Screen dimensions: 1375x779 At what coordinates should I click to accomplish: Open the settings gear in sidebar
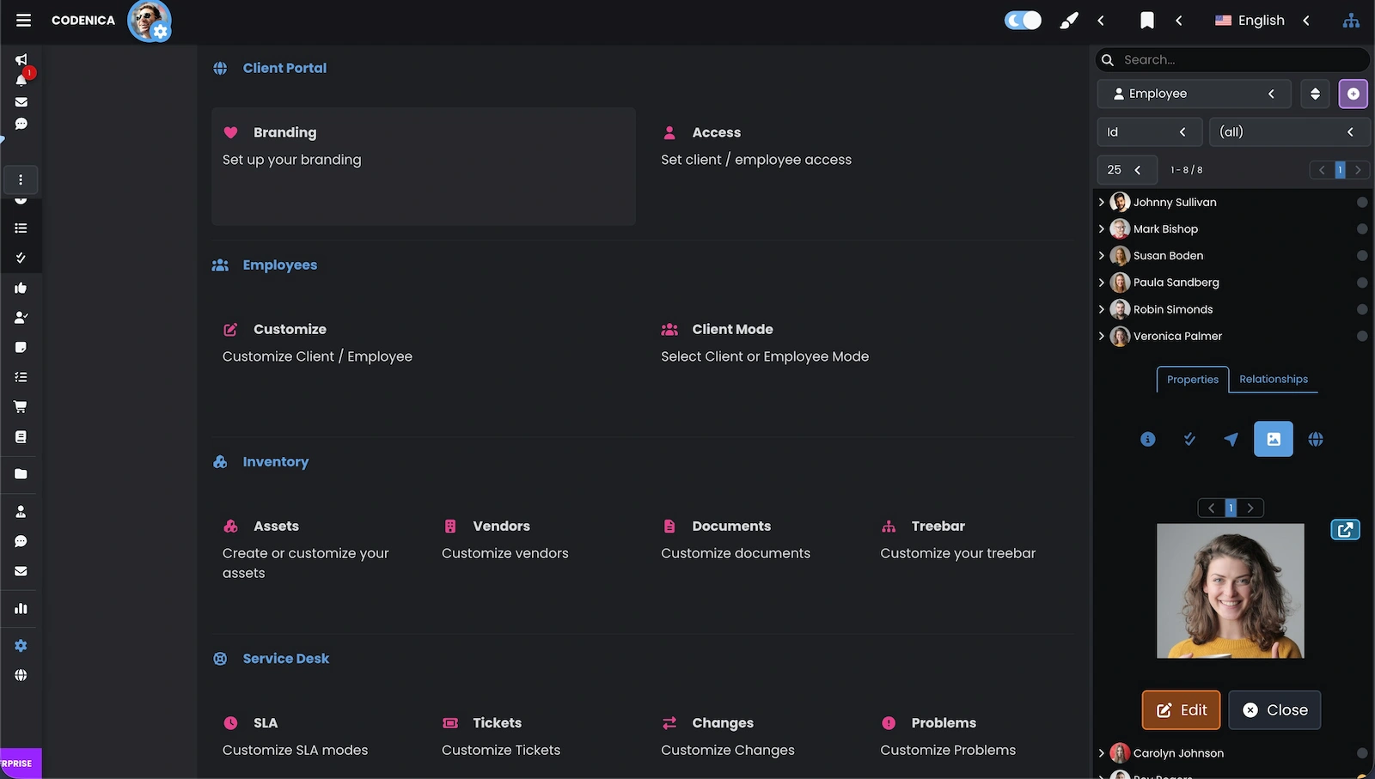tap(21, 645)
